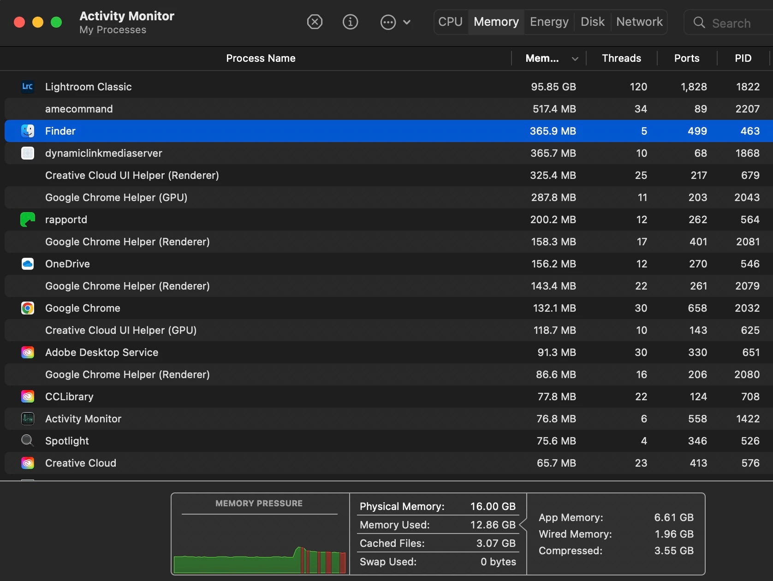Sort by the PID column header

coord(743,58)
